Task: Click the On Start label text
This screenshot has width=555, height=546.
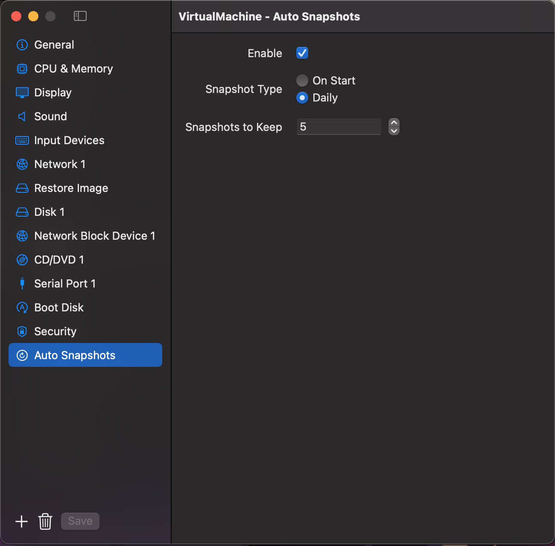Action: click(x=334, y=81)
